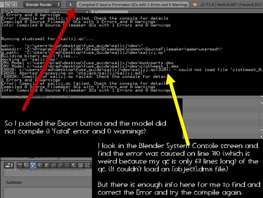Image resolution: width=263 pixels, height=198 pixels.
Task: Click the add new scene plus button
Action: (8, 4)
